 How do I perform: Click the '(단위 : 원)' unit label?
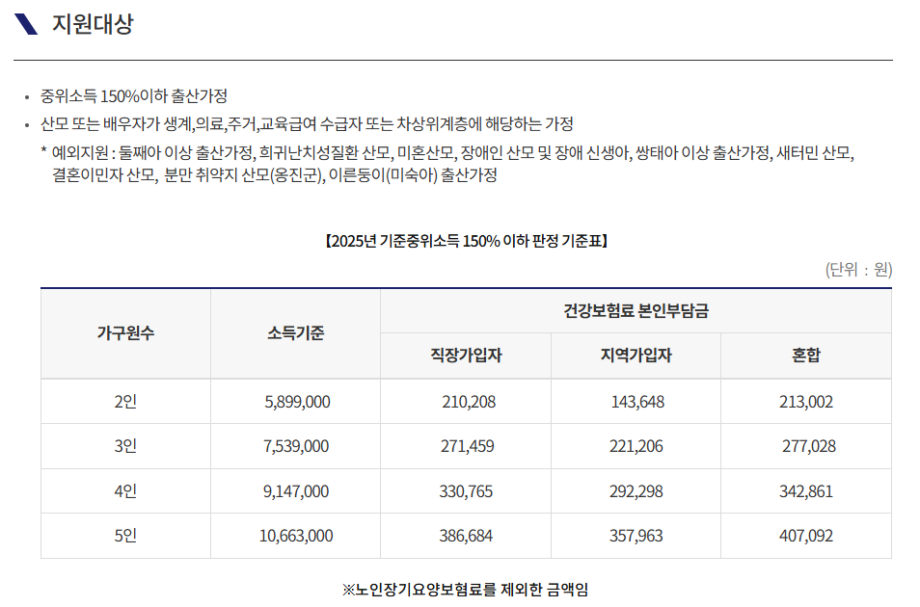point(858,269)
